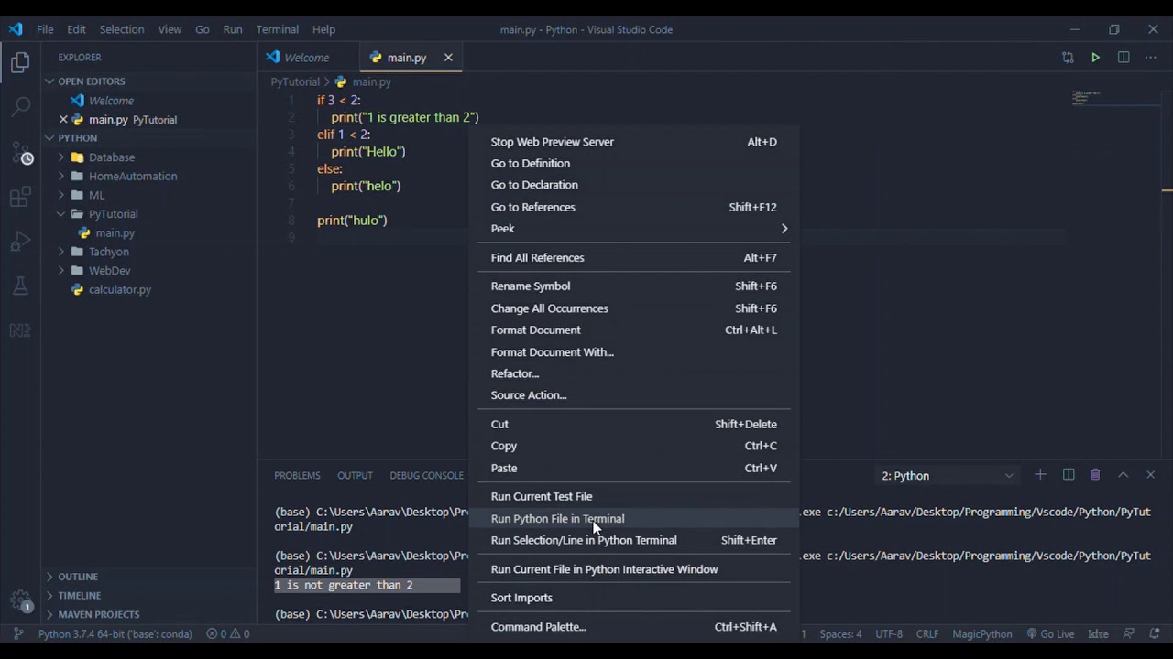Viewport: 1173px width, 659px height.
Task: Split the terminal panel
Action: click(x=1069, y=475)
